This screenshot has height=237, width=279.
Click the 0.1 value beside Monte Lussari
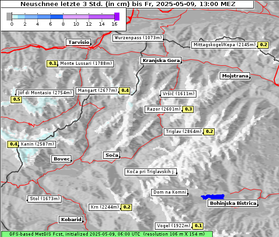click(x=52, y=63)
